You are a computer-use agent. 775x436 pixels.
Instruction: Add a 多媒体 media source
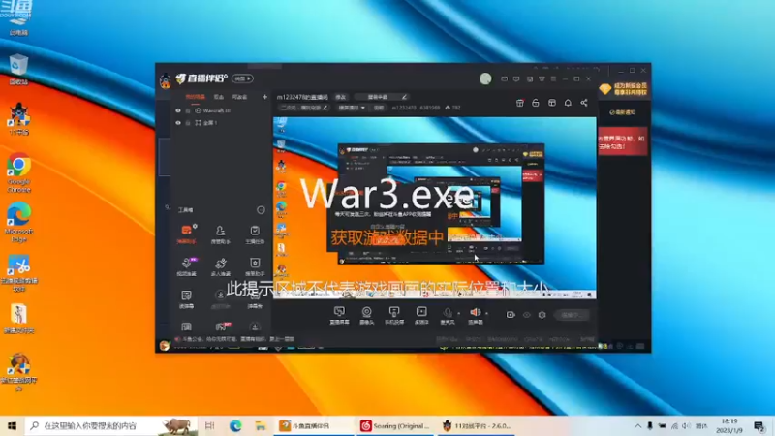pyautogui.click(x=421, y=316)
